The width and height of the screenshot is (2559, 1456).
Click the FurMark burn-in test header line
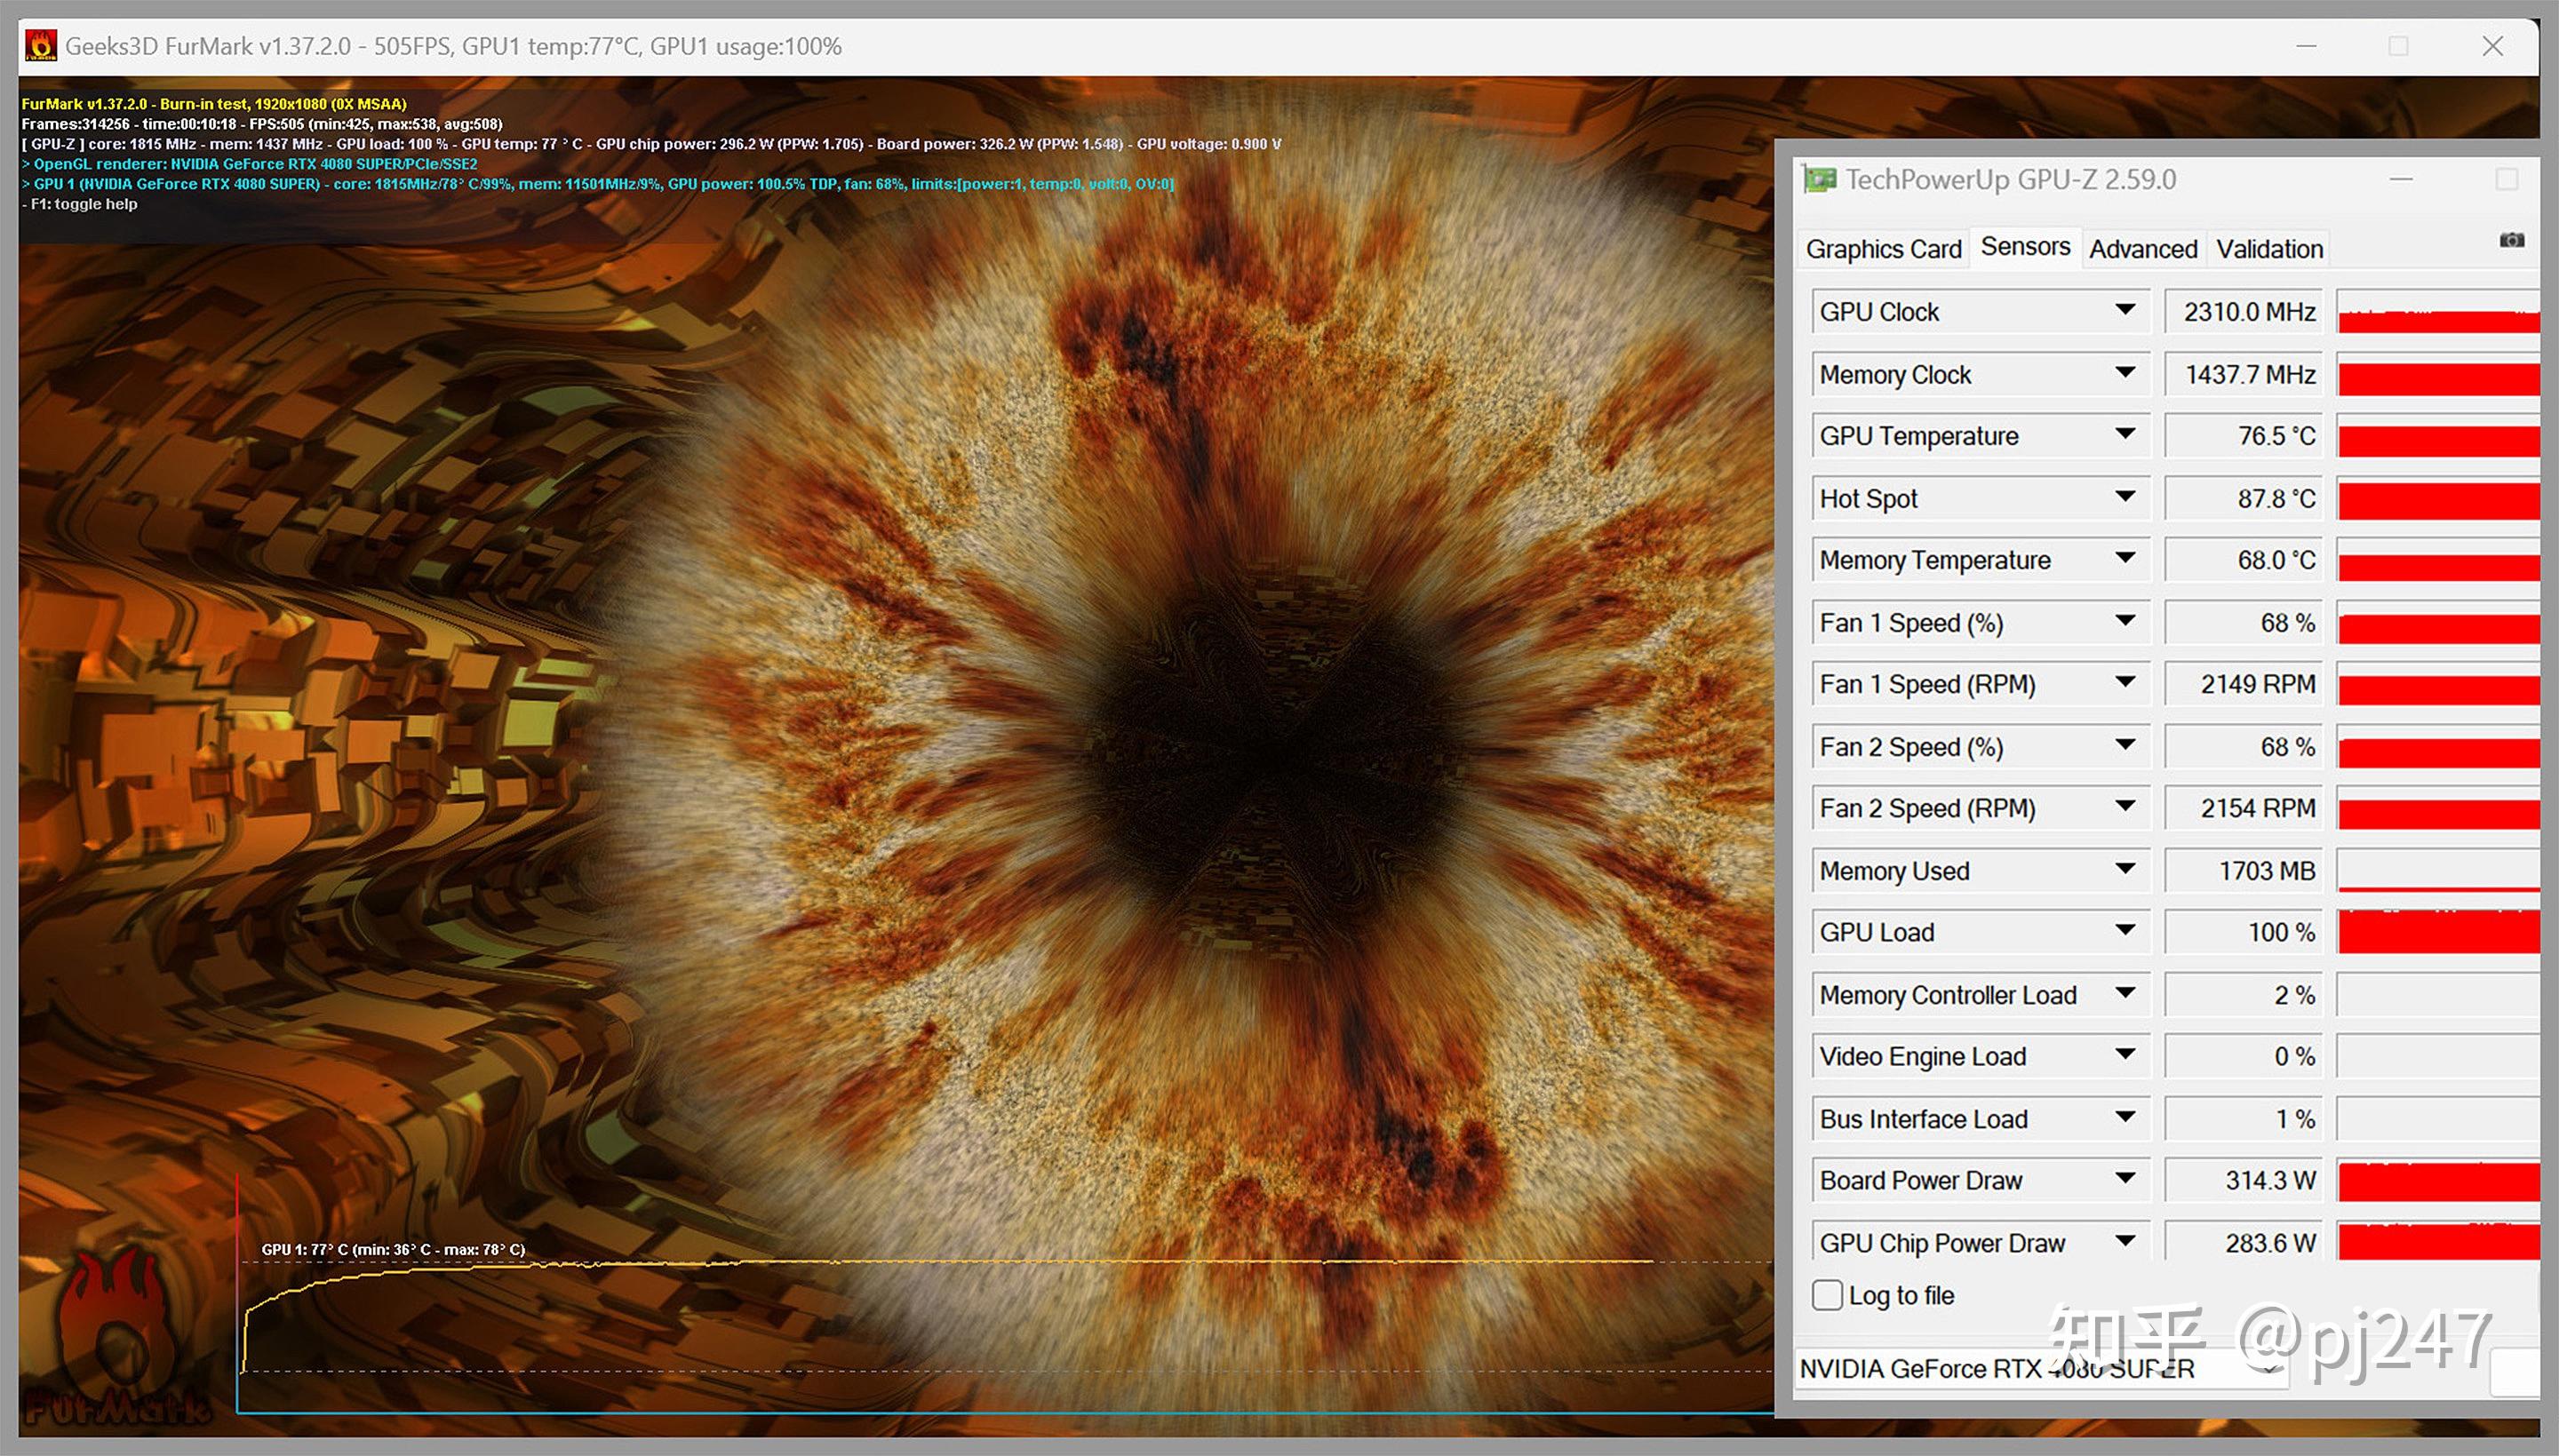pos(214,104)
